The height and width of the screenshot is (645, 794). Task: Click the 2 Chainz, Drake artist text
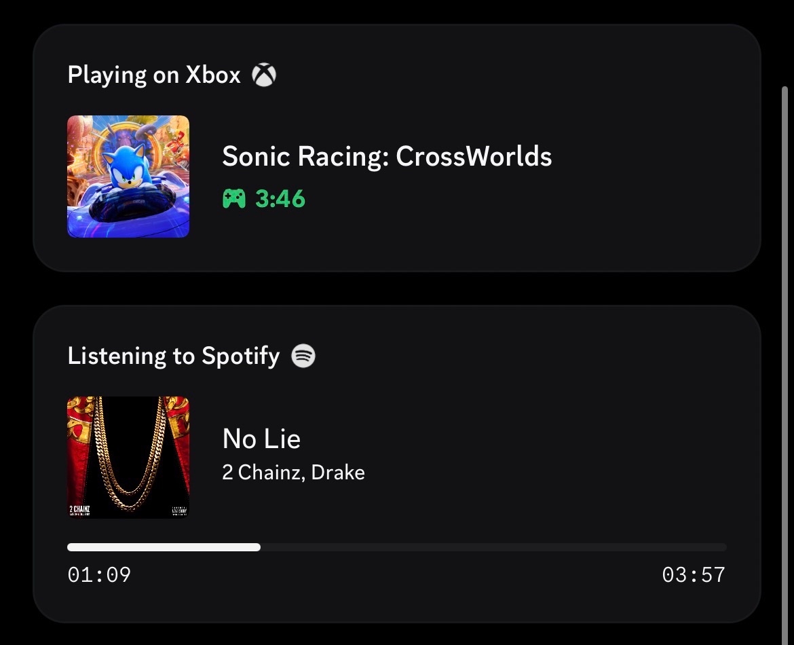[x=294, y=473]
